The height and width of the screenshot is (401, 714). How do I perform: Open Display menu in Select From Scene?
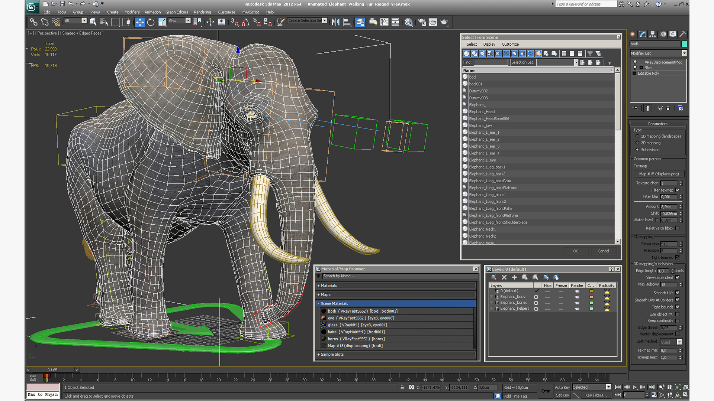click(489, 44)
